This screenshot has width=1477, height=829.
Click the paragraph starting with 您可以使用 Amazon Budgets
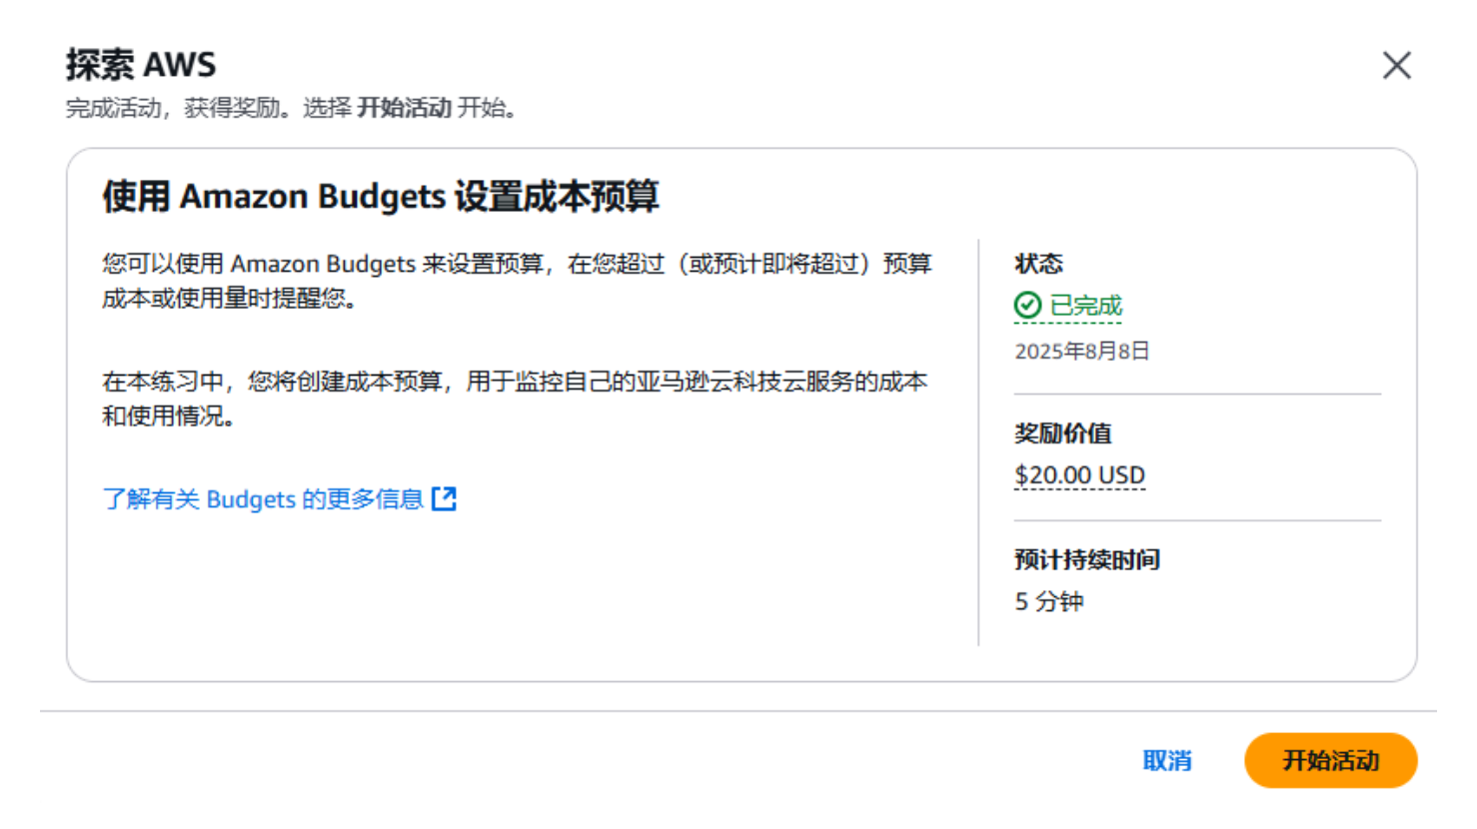(x=516, y=280)
